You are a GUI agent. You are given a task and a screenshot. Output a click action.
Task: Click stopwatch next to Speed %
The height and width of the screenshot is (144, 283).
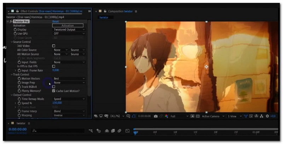click(19, 103)
